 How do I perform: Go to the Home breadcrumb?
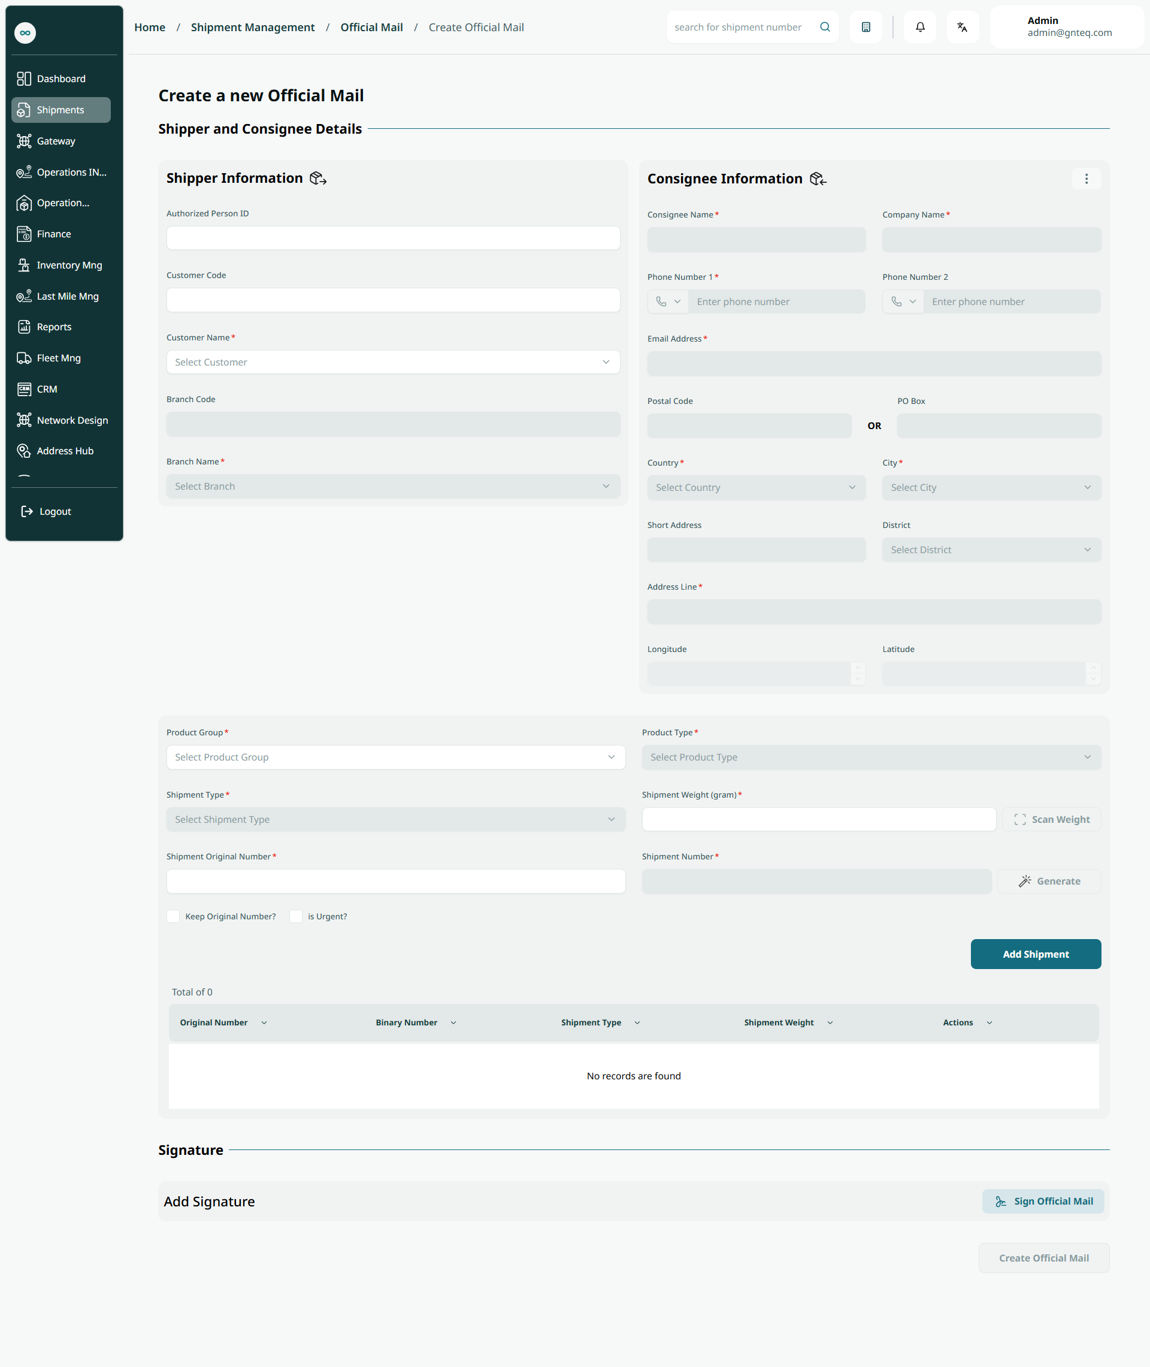tap(149, 28)
